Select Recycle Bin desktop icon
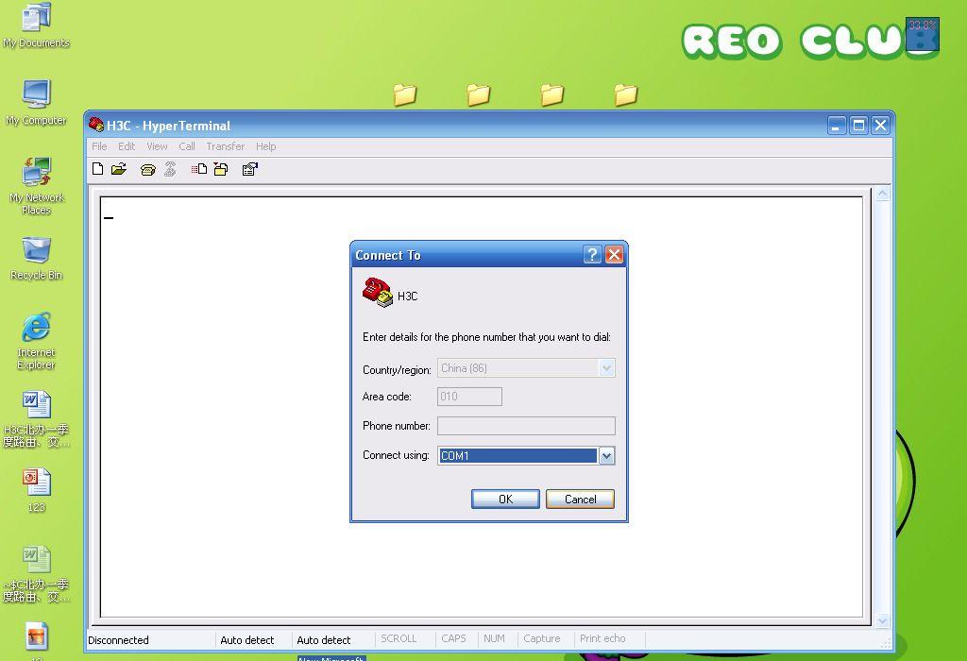 [x=36, y=259]
